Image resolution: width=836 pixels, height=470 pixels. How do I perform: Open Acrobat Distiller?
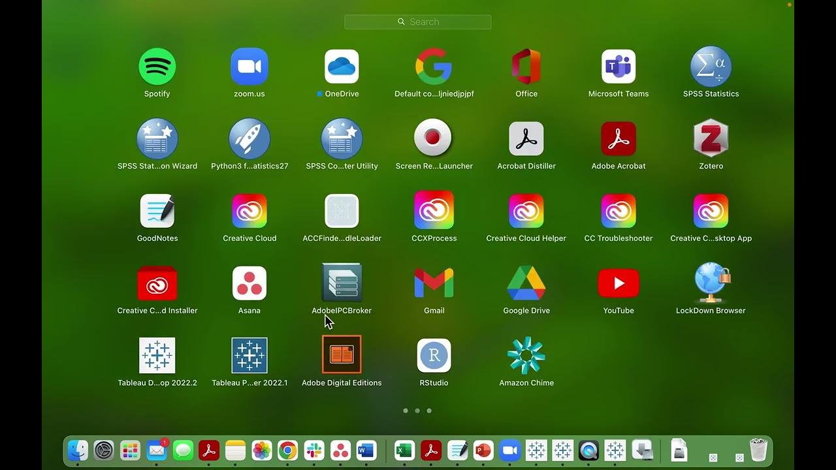click(526, 138)
